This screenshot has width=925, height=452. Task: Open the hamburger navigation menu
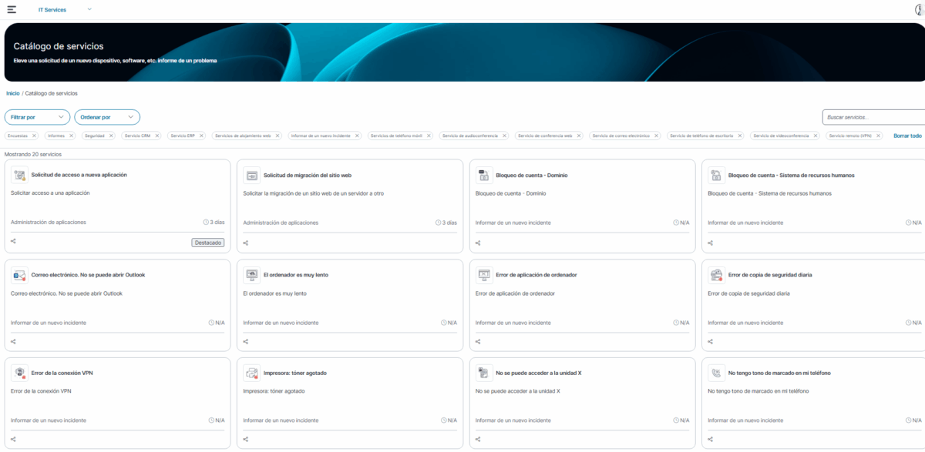click(11, 8)
